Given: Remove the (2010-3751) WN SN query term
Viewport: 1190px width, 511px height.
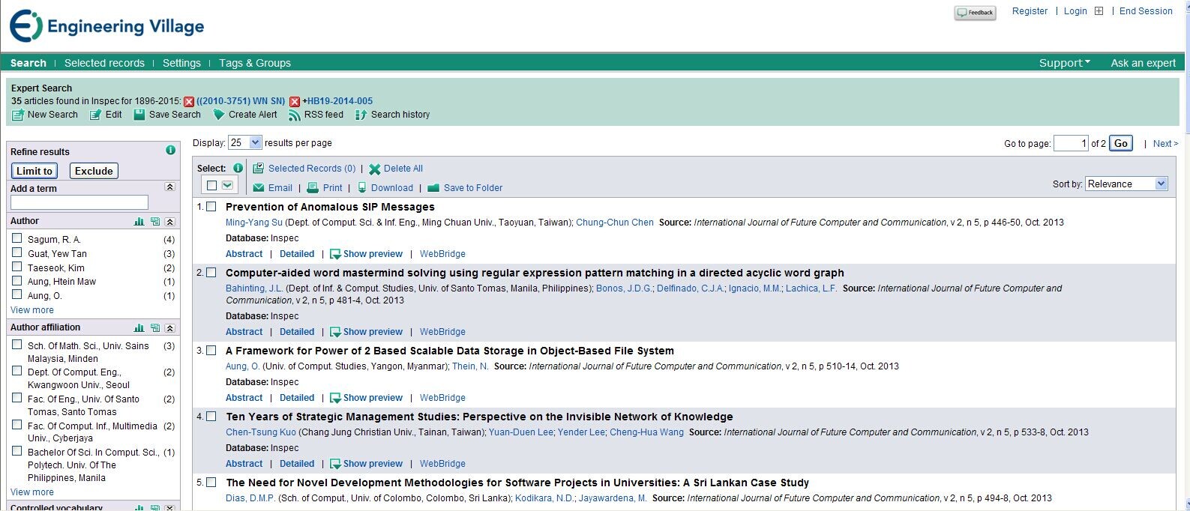Looking at the screenshot, I should [x=189, y=102].
